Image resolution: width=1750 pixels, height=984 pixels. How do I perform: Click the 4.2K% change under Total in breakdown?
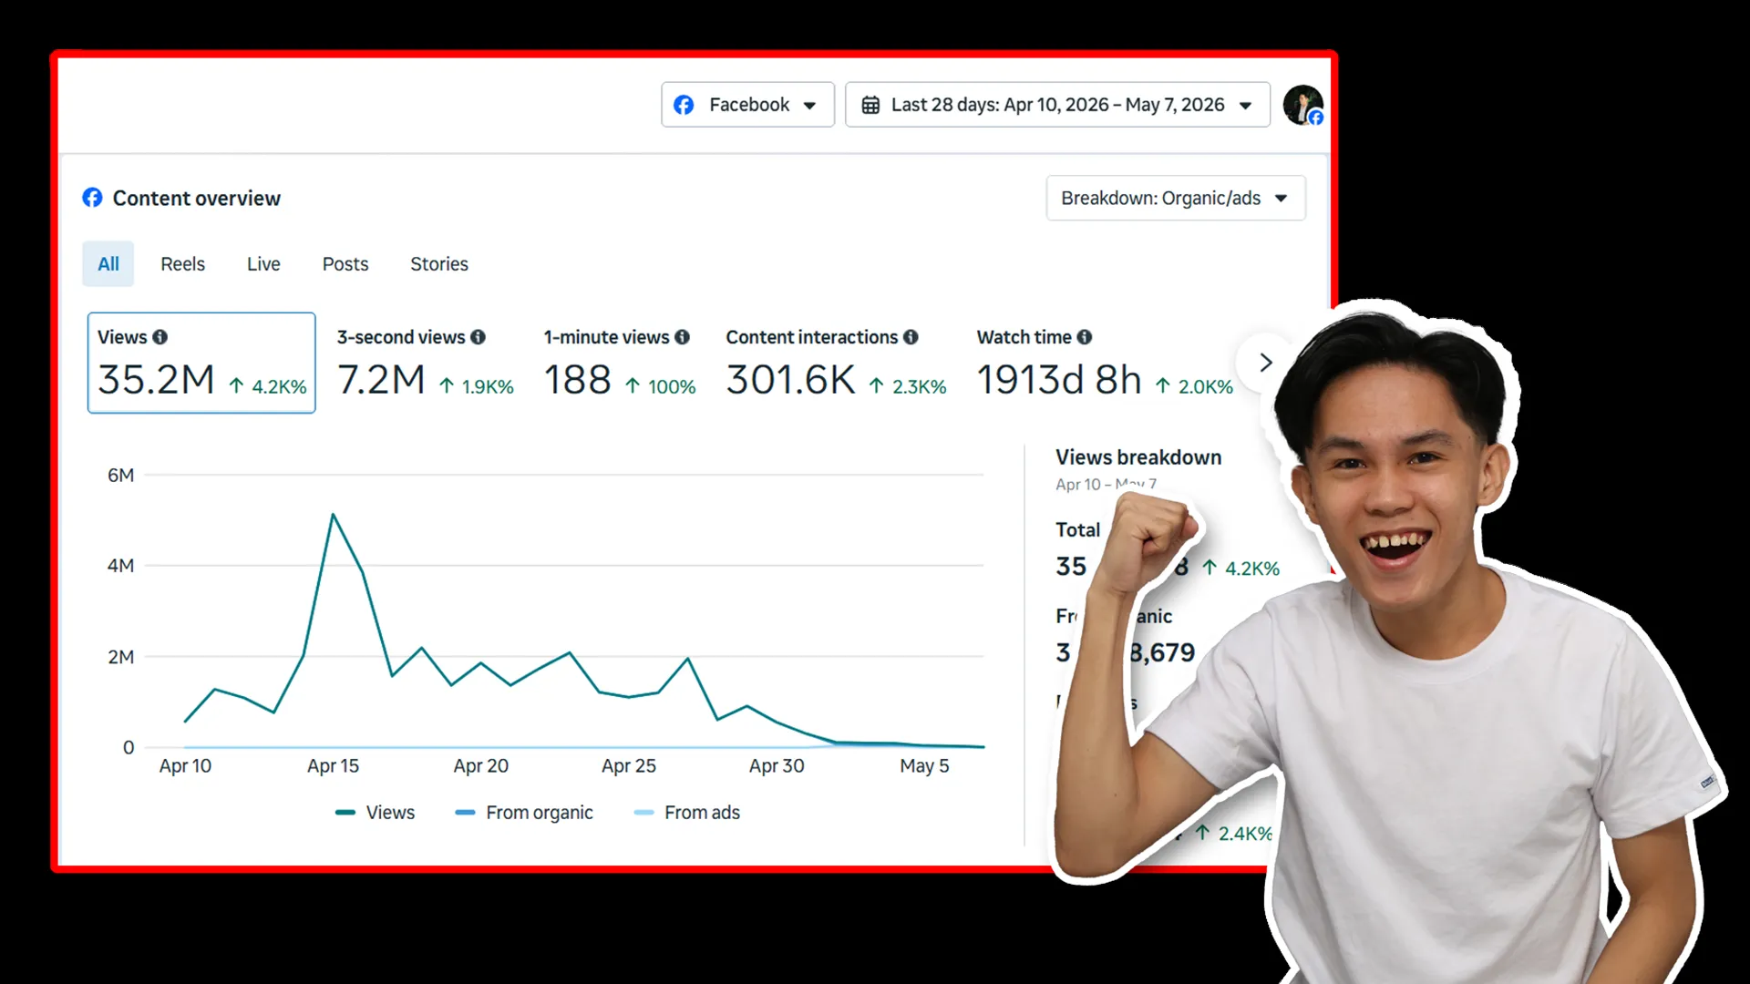click(1240, 569)
